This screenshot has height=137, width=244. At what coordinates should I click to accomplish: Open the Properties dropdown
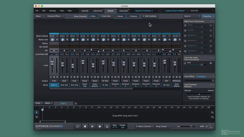pyautogui.click(x=208, y=16)
